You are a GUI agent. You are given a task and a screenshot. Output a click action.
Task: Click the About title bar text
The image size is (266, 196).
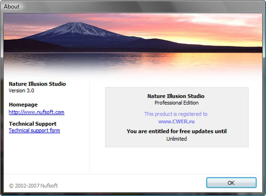11,7
